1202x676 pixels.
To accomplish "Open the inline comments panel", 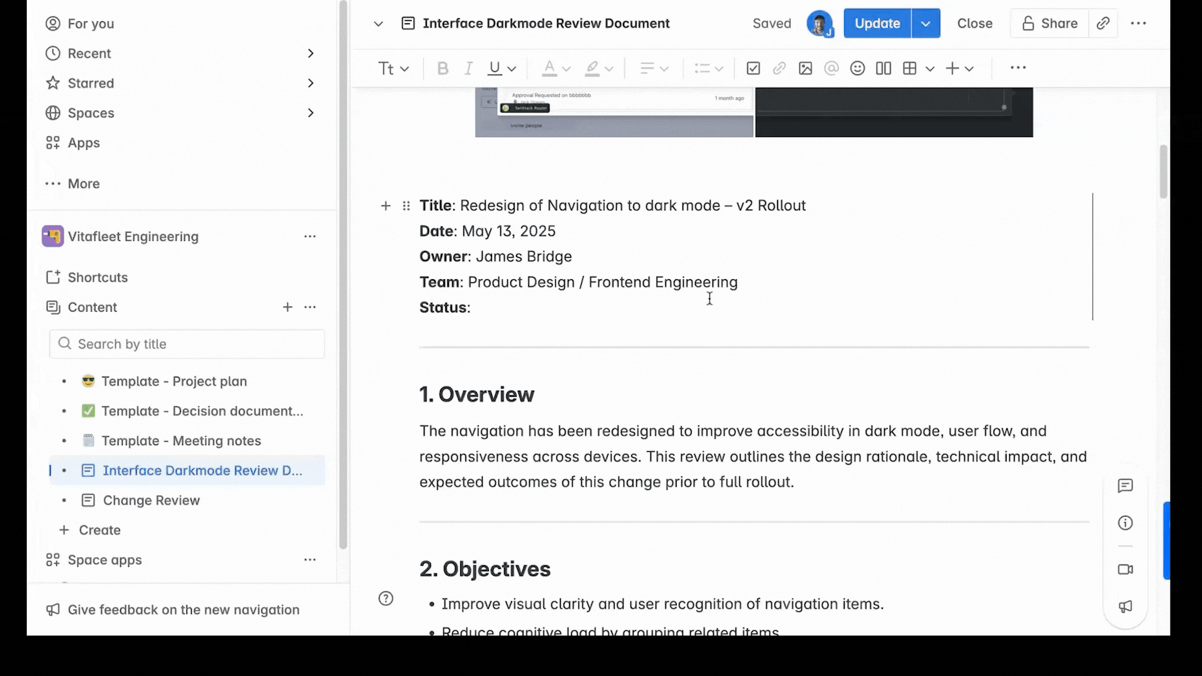I will (x=1125, y=486).
